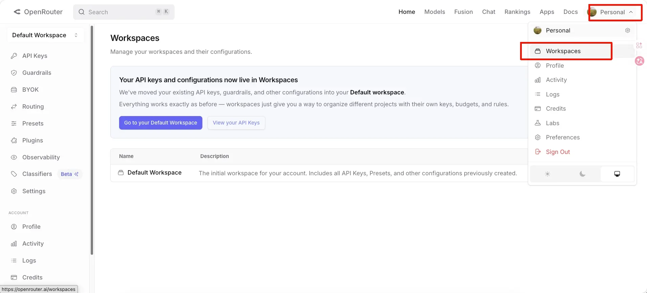
Task: Open Fusion in the top navigation
Action: click(x=464, y=12)
